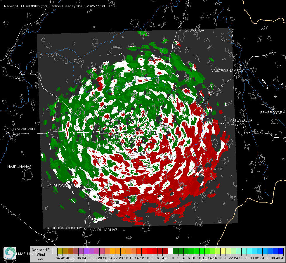Click the purple -34 to -32 legend swatch

[86, 251]
